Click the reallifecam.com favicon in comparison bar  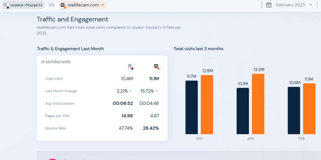[x=63, y=5]
